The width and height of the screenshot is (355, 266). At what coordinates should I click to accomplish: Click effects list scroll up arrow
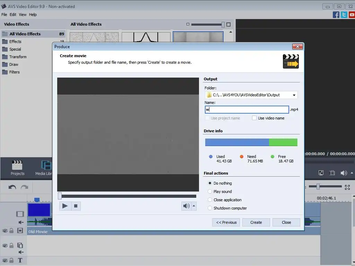point(231,32)
